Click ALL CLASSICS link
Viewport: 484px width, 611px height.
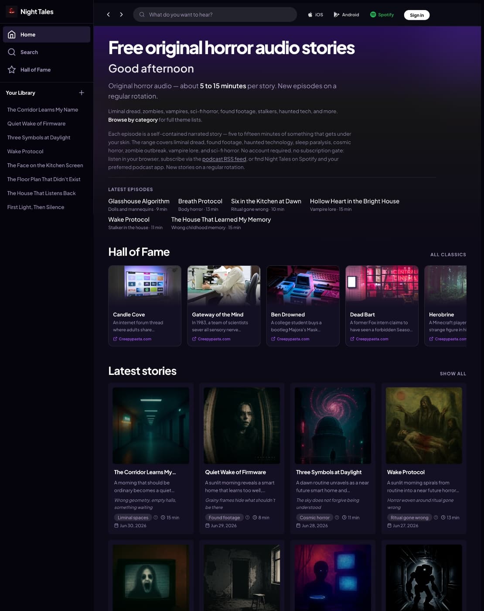(448, 254)
